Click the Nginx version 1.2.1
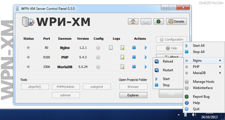225x120 pixels. (x=83, y=48)
